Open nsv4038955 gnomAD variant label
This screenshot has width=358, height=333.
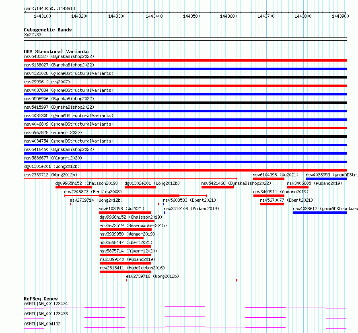pos(332,175)
